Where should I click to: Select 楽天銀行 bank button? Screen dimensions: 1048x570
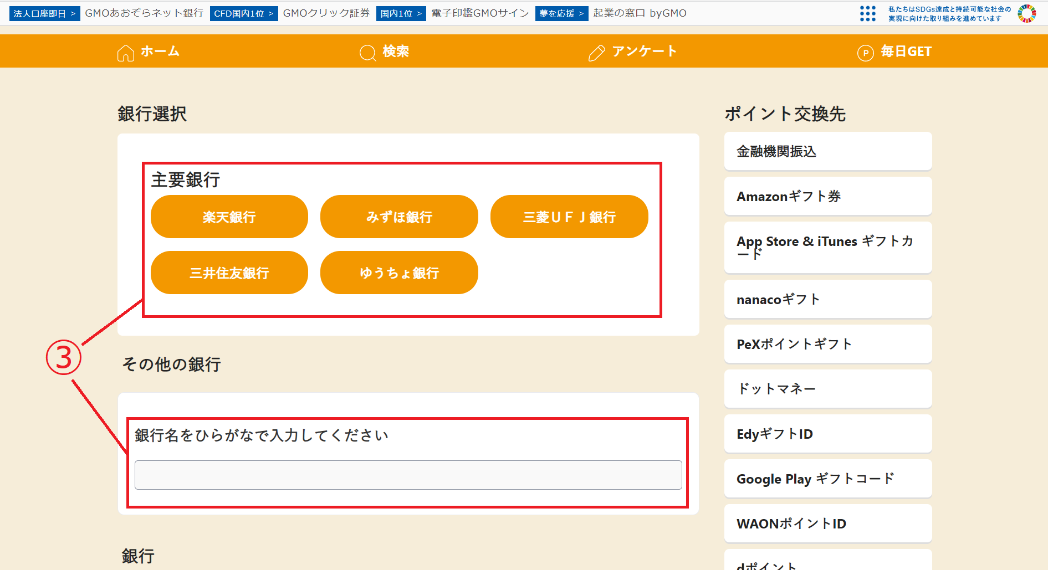(x=229, y=217)
